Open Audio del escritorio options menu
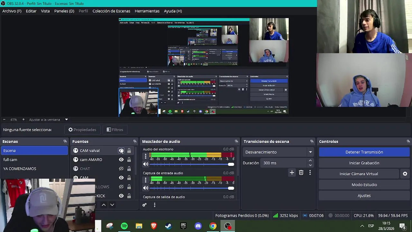 pos(145,157)
